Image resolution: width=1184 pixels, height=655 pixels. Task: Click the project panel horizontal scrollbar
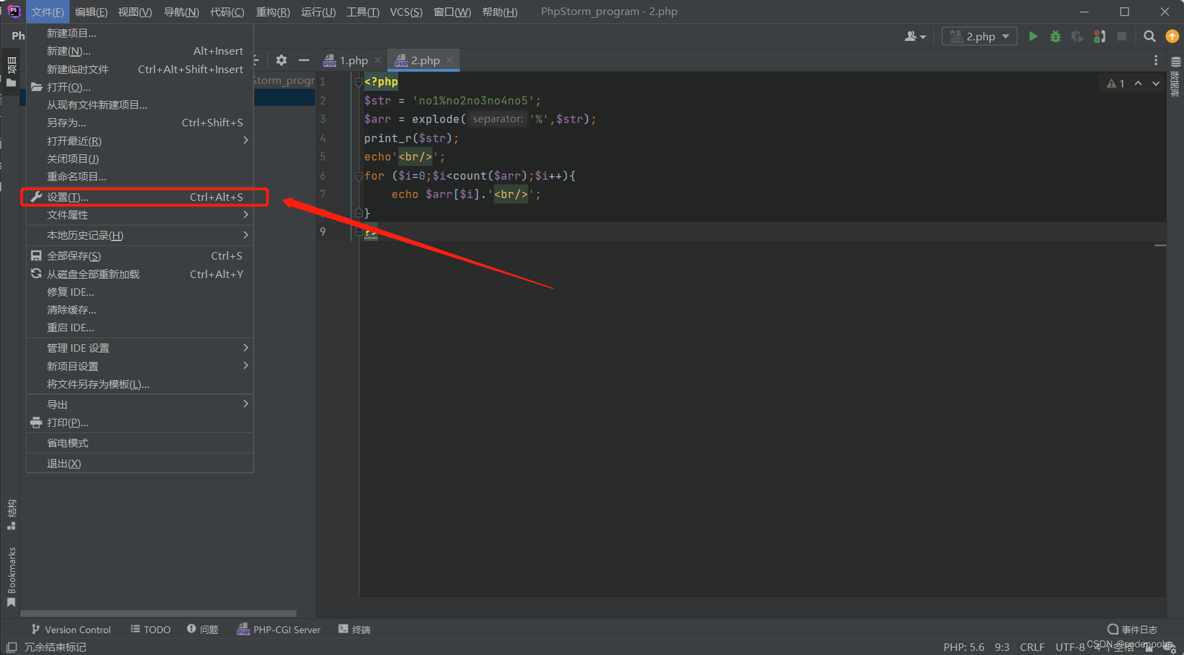pyautogui.click(x=159, y=613)
